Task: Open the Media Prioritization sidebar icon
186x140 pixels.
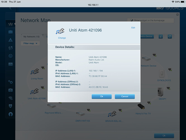Action: (x=11, y=48)
